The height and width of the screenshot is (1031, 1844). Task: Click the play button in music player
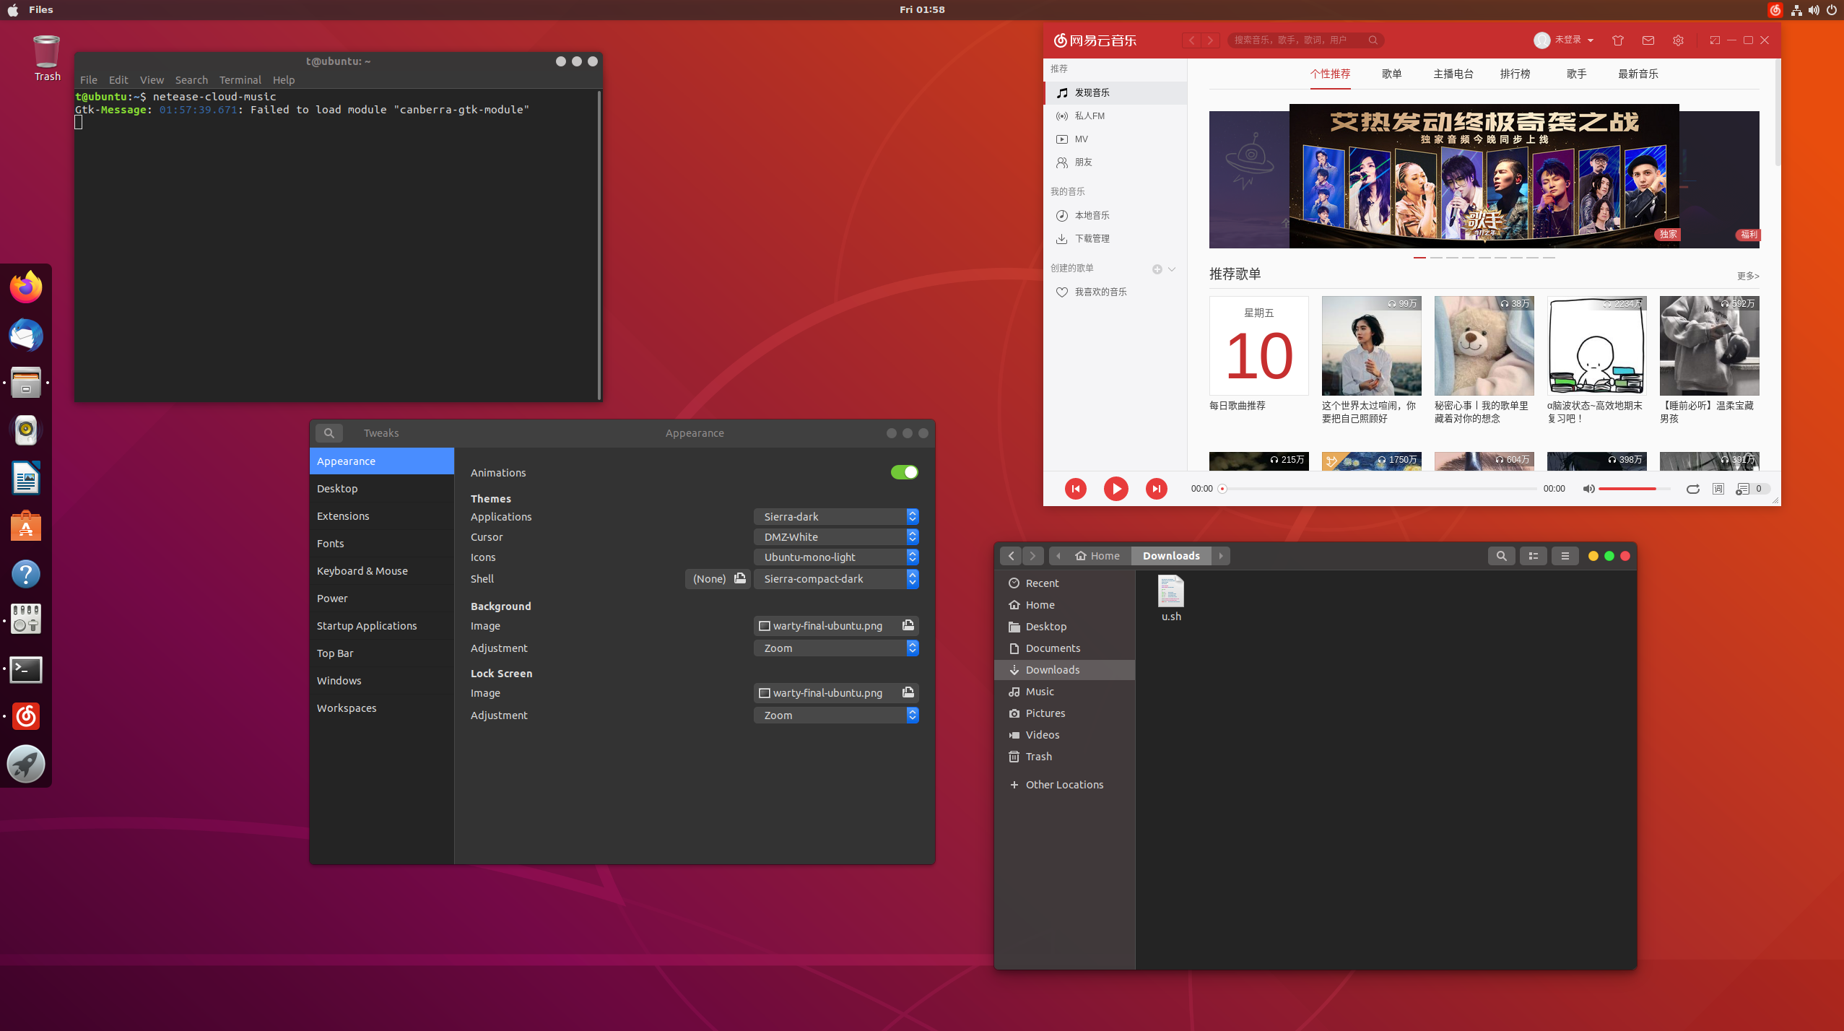(1115, 489)
